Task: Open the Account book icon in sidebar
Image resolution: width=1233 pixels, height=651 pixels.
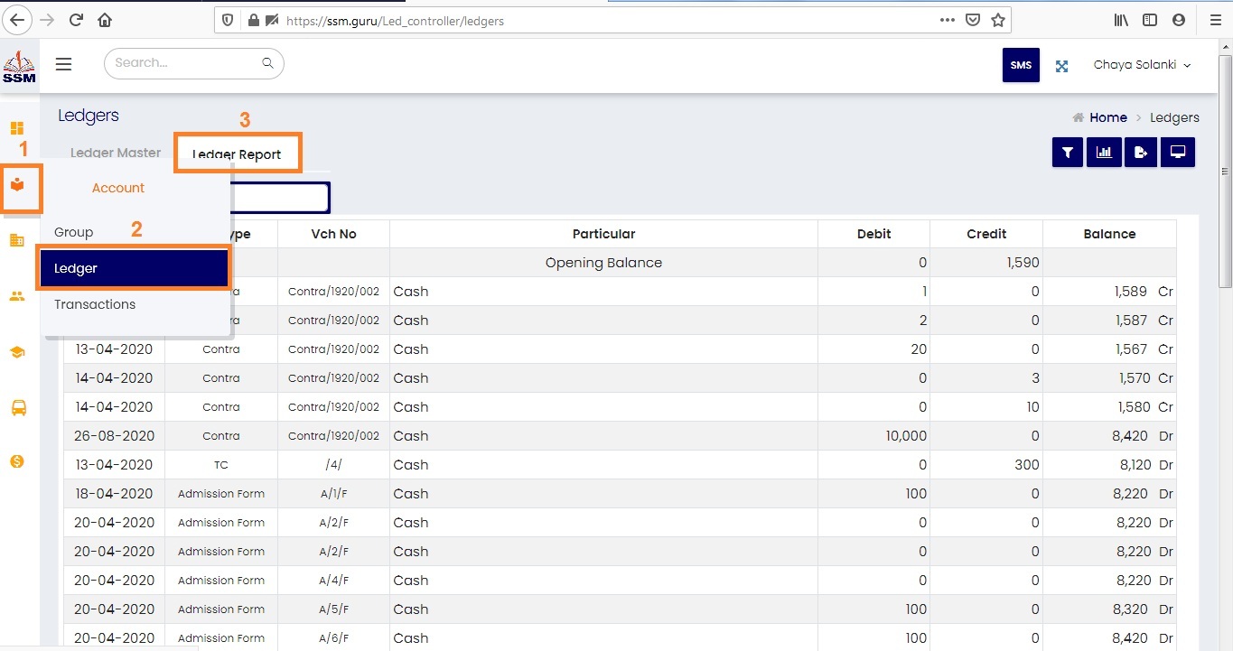Action: [x=17, y=185]
